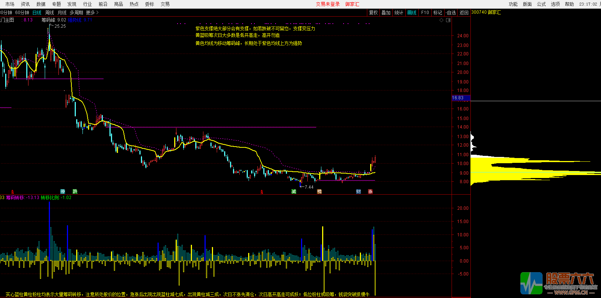Click the 交易未登录 login link

(x=328, y=4)
